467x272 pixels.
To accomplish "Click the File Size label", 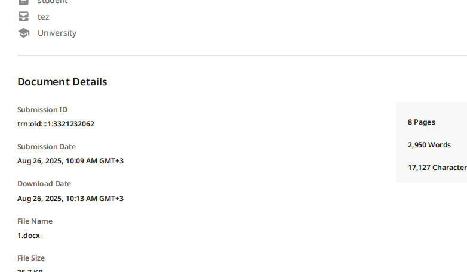I will point(31,258).
